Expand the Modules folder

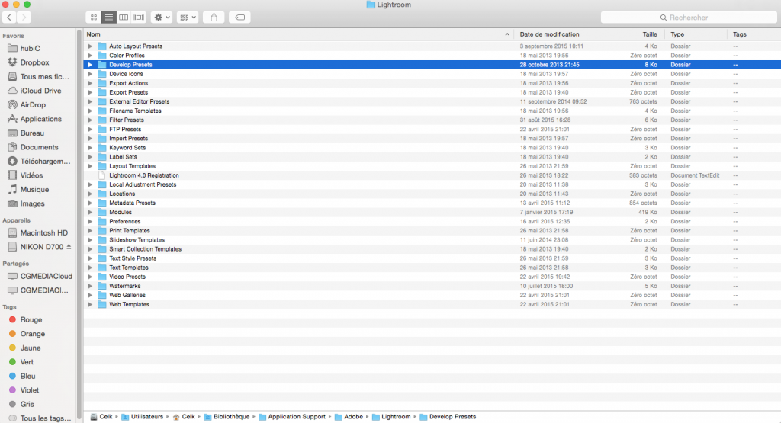90,212
